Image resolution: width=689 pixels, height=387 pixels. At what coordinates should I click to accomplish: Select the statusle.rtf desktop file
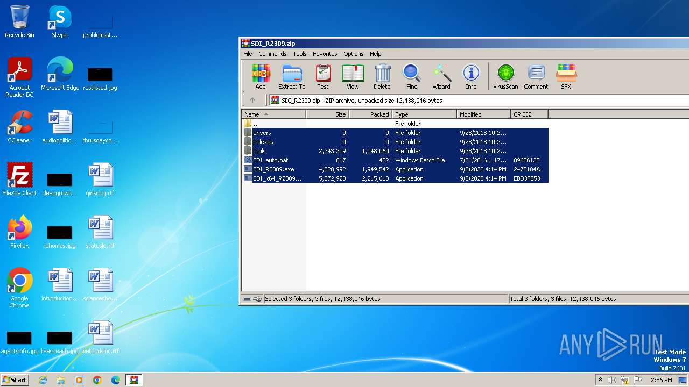[x=100, y=232]
